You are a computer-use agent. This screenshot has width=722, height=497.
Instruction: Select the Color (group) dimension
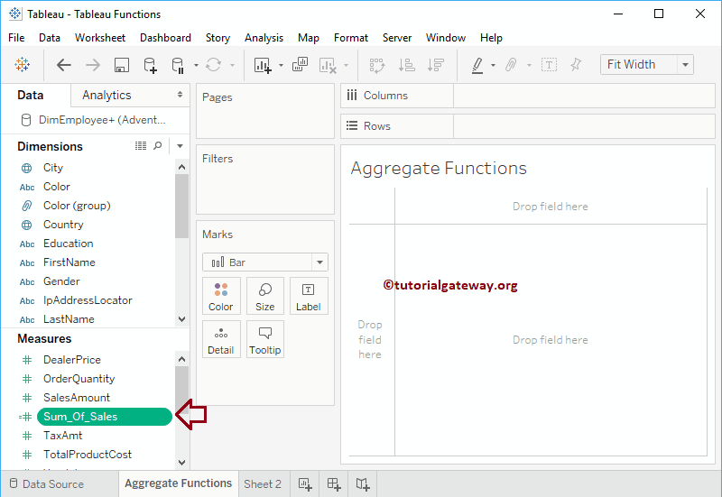(77, 206)
